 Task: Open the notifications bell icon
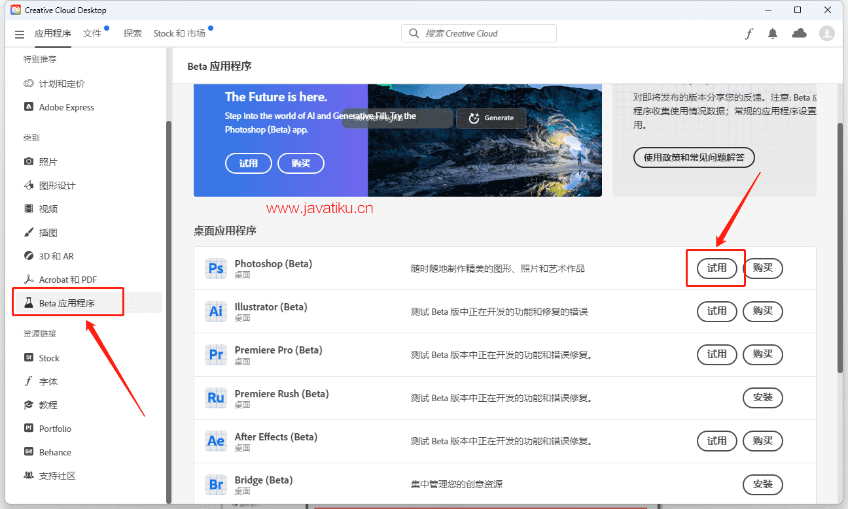773,33
